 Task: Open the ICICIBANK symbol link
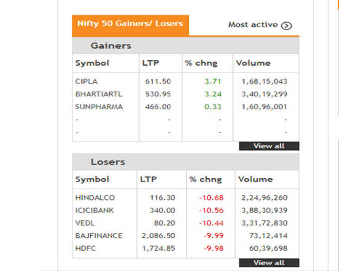(94, 210)
